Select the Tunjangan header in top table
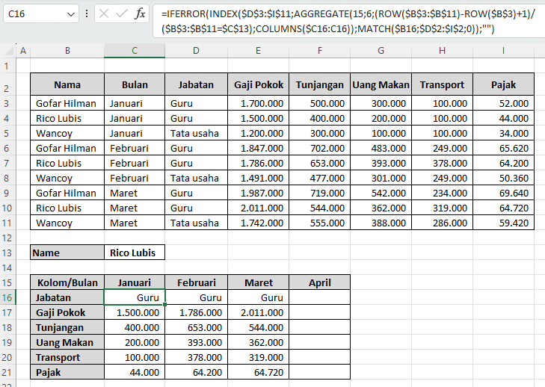The image size is (545, 387). pos(319,84)
